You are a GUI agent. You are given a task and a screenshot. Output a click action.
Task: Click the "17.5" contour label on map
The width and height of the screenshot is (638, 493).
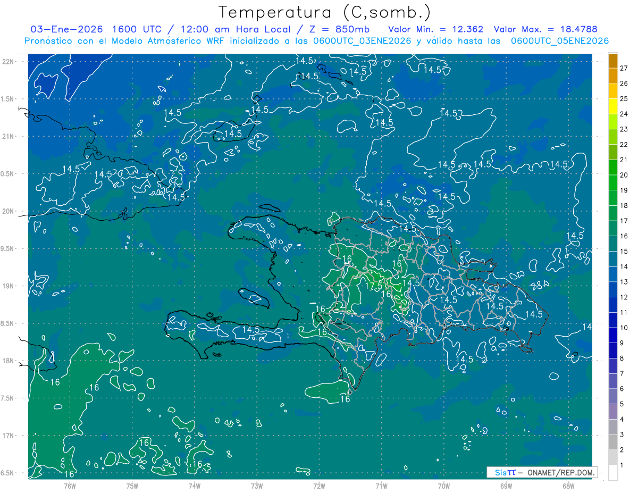click(374, 286)
